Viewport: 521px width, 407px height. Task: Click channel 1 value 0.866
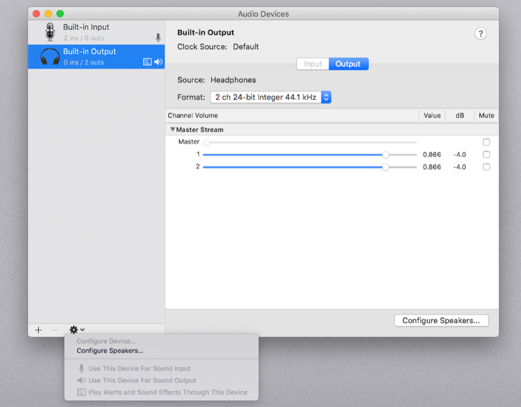point(431,154)
